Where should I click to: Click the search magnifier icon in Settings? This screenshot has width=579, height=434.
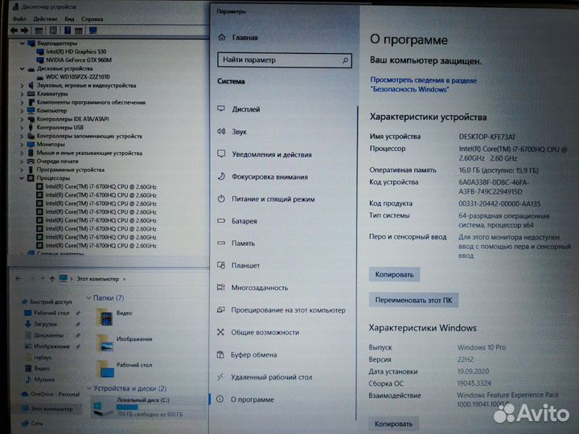[344, 60]
